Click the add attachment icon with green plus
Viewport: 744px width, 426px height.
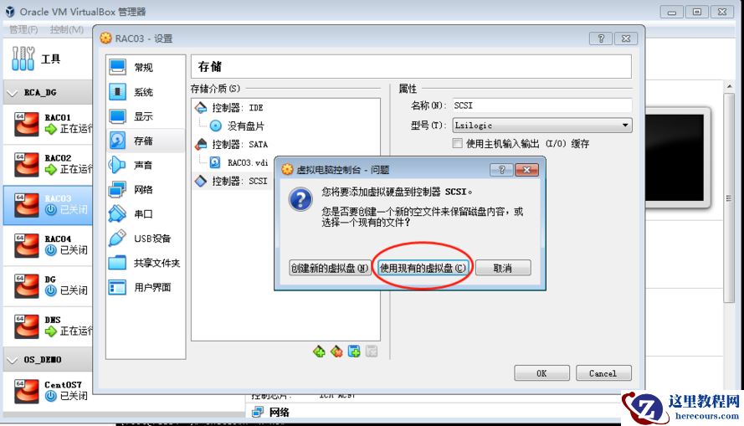354,352
